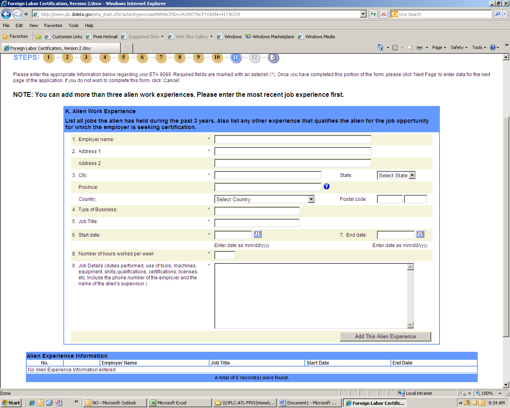
Task: Click the Stop loading X icon
Action: pos(383,14)
